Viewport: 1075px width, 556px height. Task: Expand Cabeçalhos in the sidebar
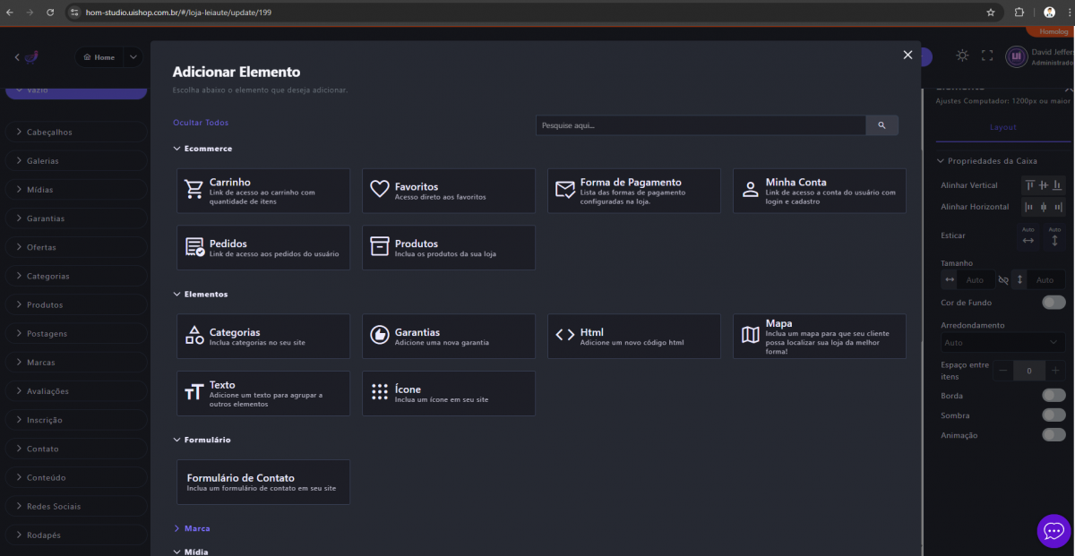point(75,133)
